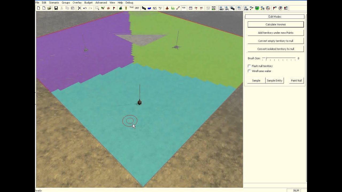Toggle green shield visibility eye icon
Screen dimensions: 342x192
257,8
